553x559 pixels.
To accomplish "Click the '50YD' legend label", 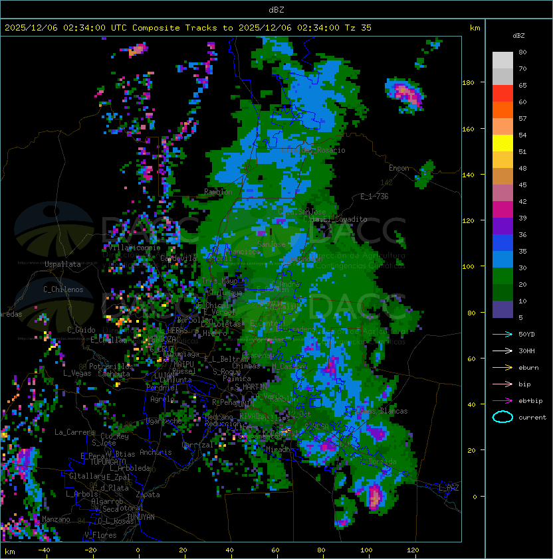I will (526, 335).
